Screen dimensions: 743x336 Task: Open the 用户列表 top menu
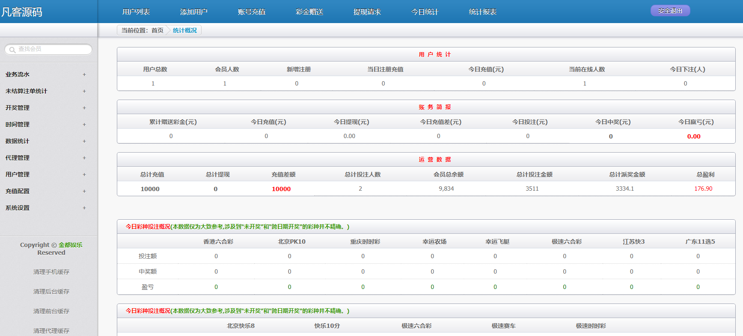[x=136, y=12]
